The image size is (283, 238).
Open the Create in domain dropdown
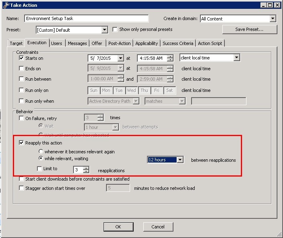(x=273, y=18)
